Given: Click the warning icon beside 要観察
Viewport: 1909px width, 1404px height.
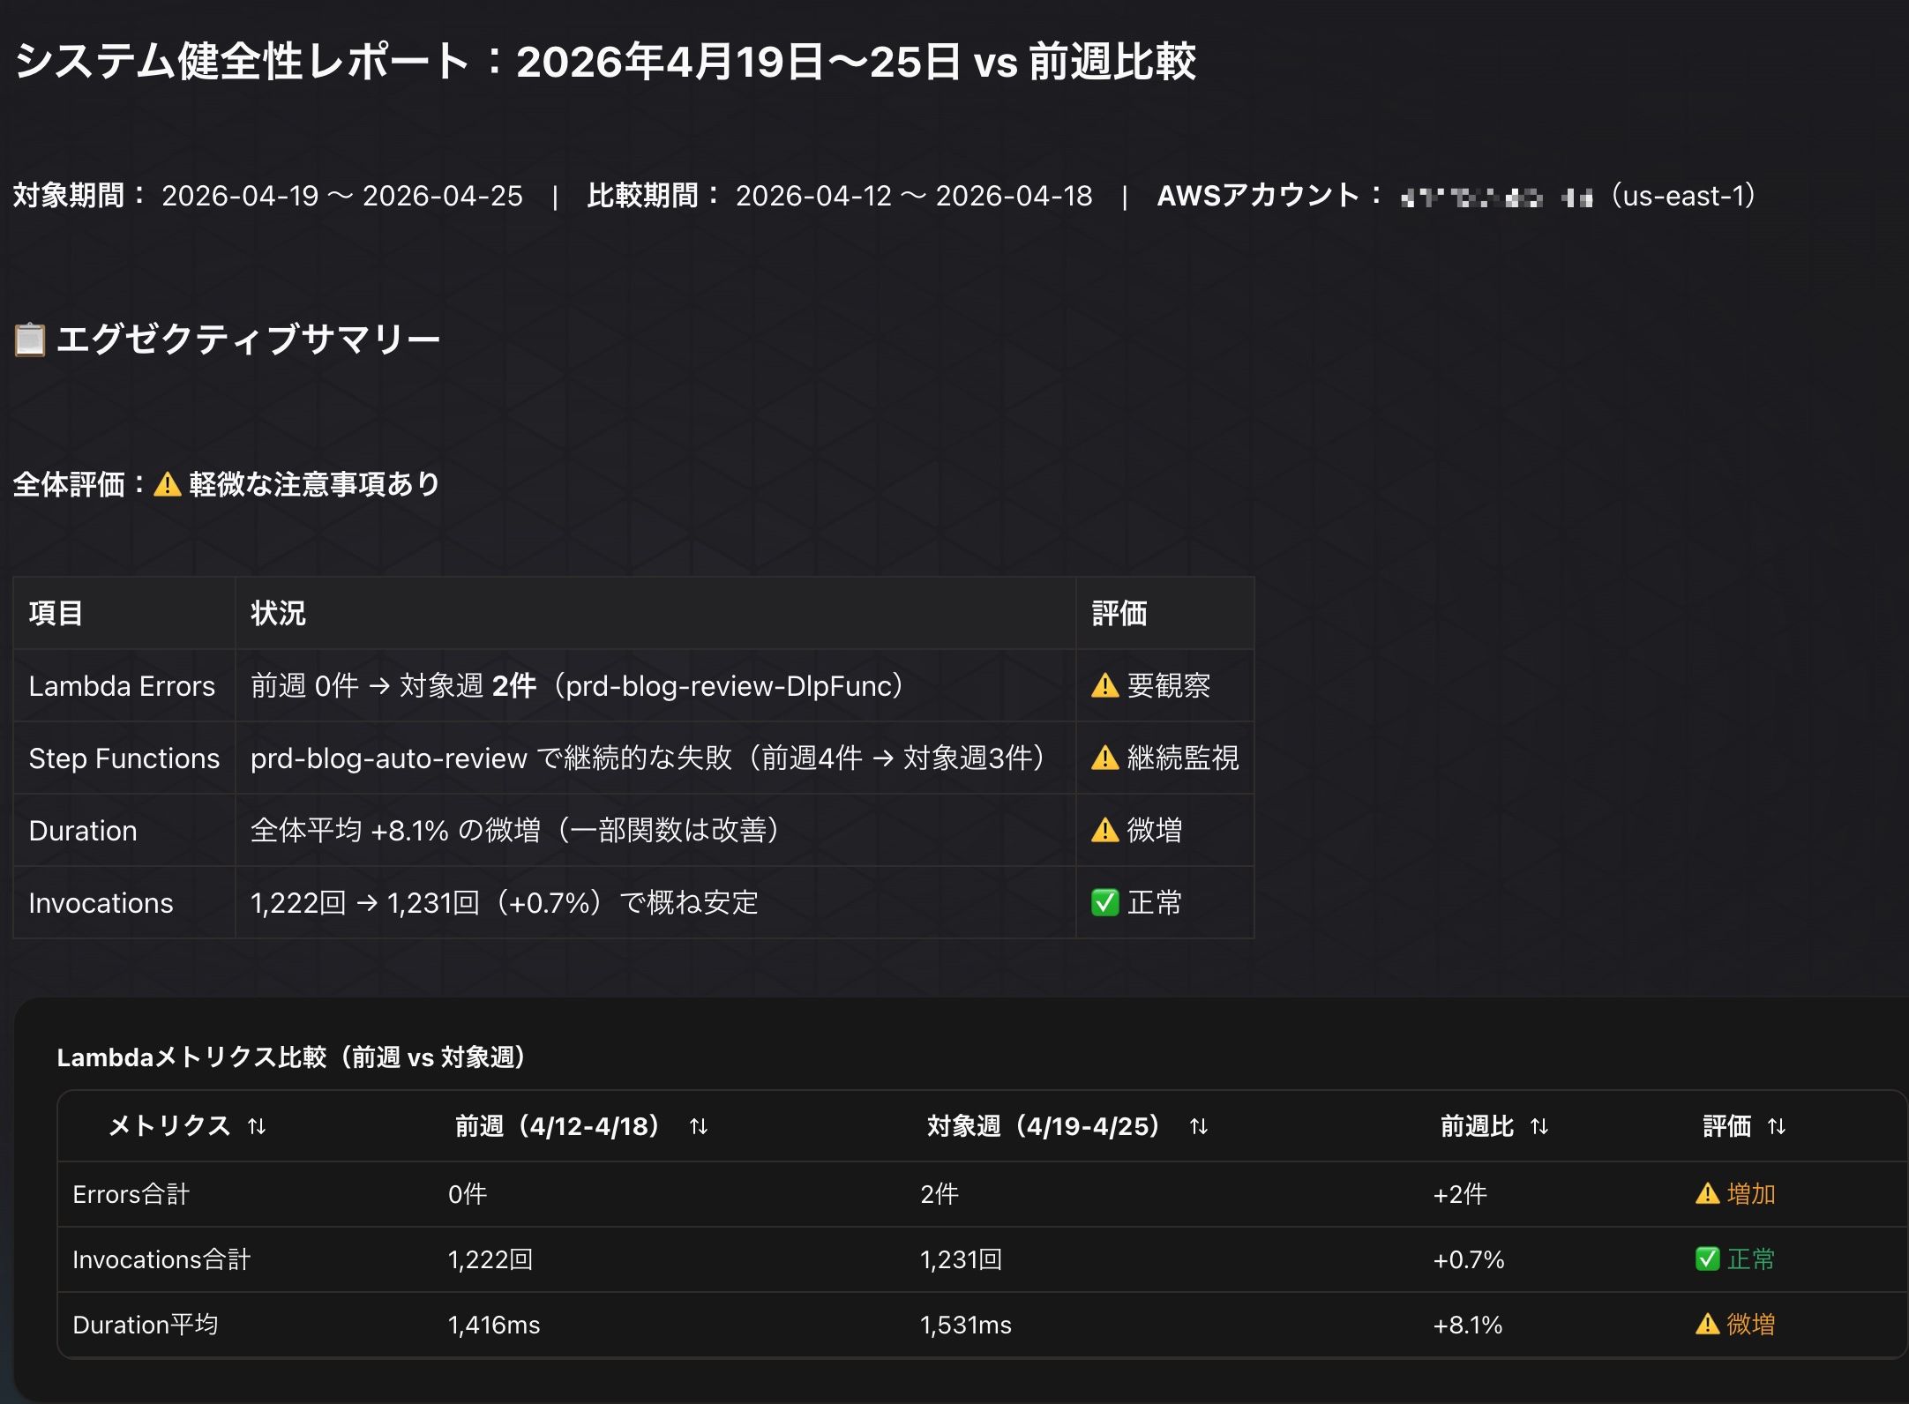Looking at the screenshot, I should click(1105, 685).
